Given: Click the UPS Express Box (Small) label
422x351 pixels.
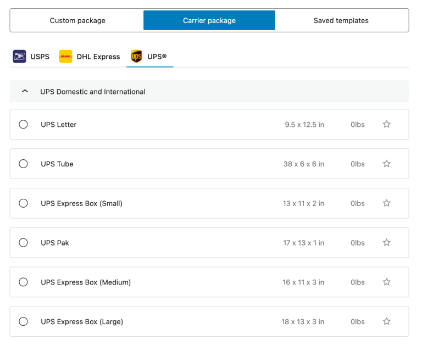Looking at the screenshot, I should (x=81, y=203).
